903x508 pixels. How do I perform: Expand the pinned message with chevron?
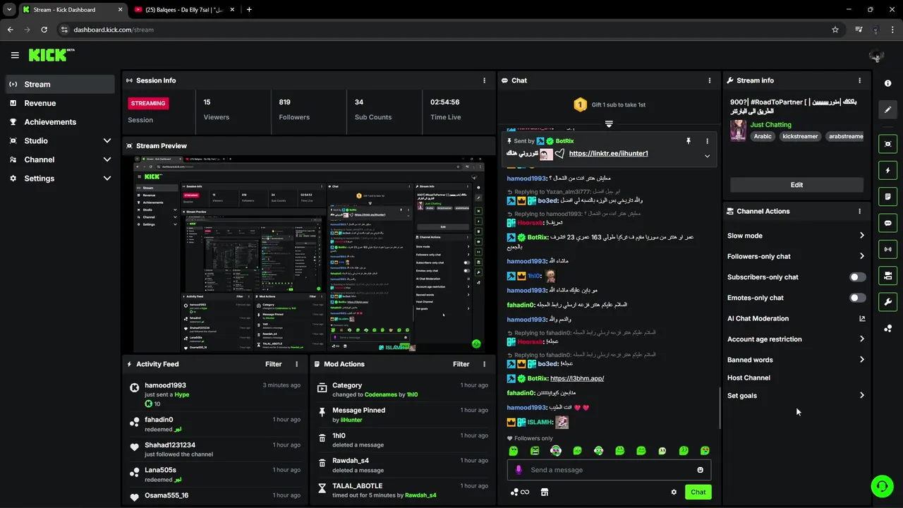point(707,156)
